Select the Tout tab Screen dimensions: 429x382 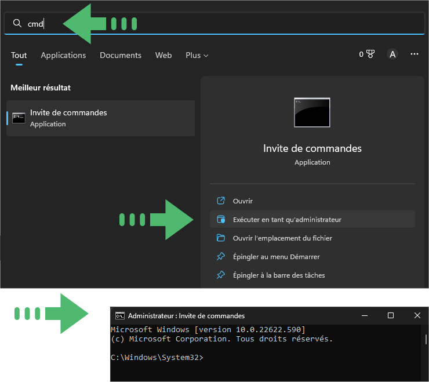[x=19, y=55]
